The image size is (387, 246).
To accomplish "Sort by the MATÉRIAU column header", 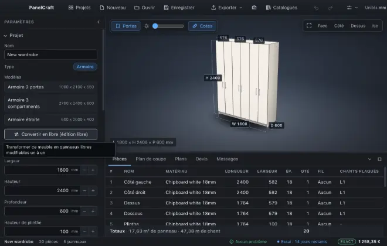I will point(176,171).
